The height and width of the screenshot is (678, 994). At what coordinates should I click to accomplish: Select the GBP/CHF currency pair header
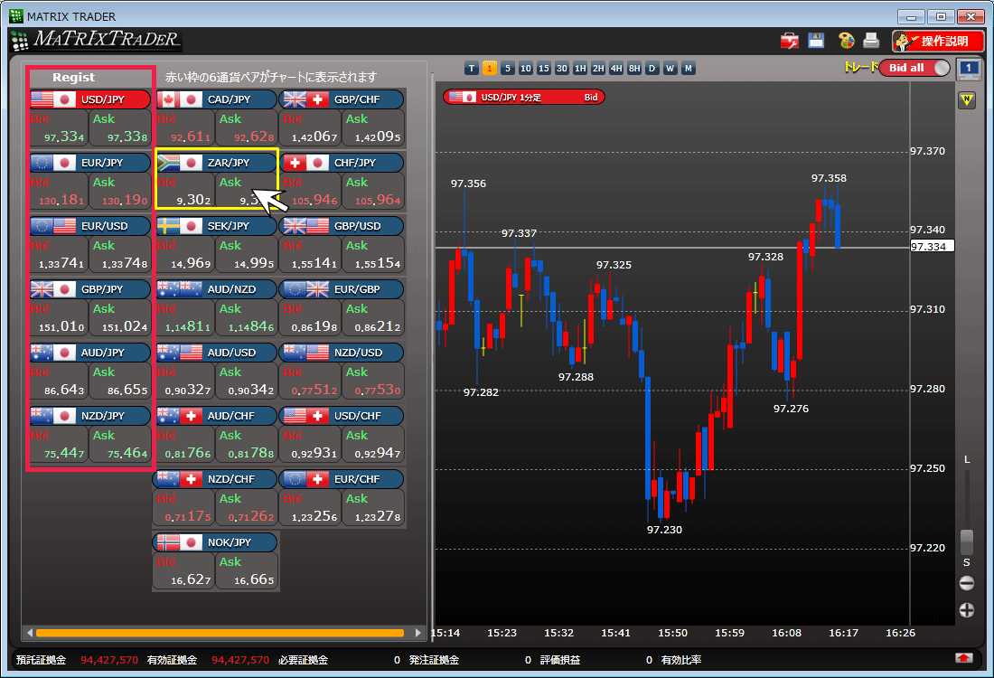(x=343, y=99)
